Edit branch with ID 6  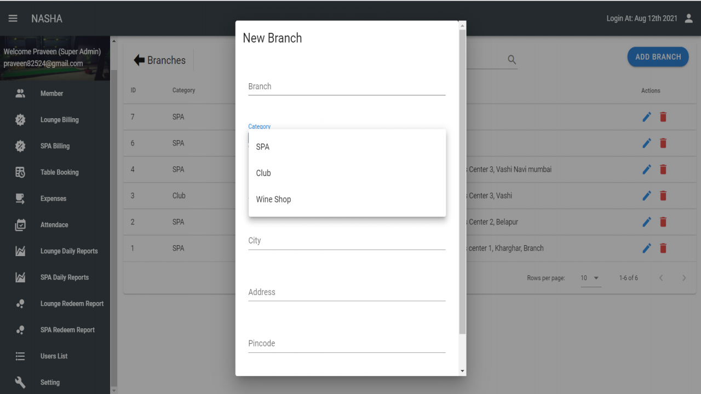pyautogui.click(x=647, y=143)
